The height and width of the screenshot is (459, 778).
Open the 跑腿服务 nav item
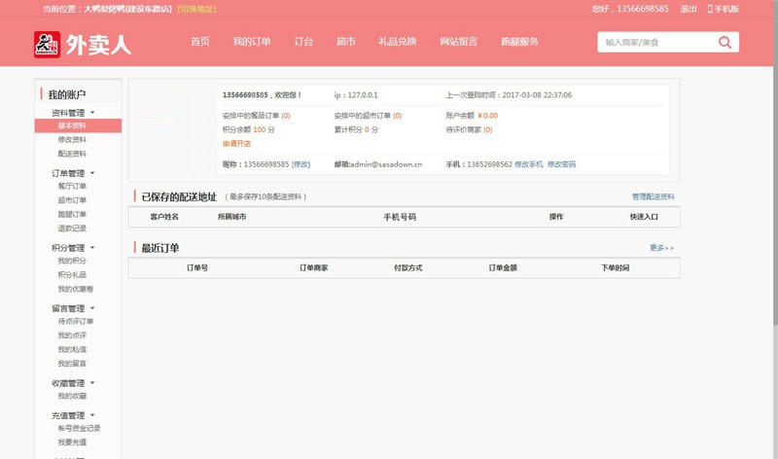pyautogui.click(x=519, y=42)
